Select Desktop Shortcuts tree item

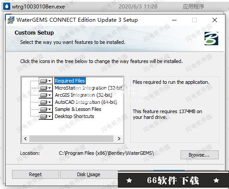(x=74, y=116)
